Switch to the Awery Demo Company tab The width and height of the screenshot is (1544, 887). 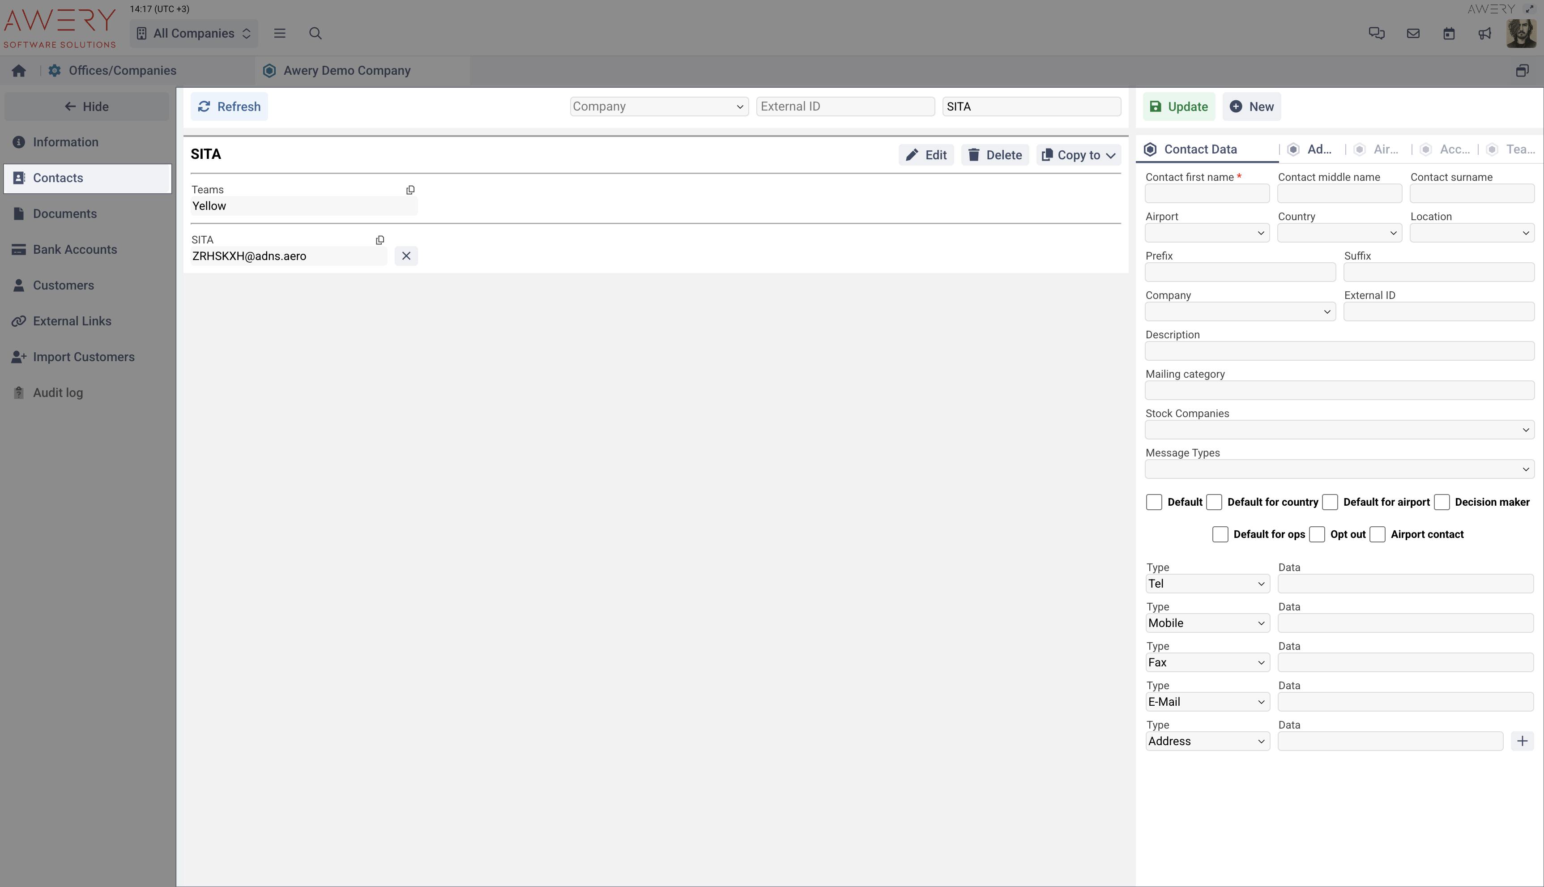(x=346, y=71)
